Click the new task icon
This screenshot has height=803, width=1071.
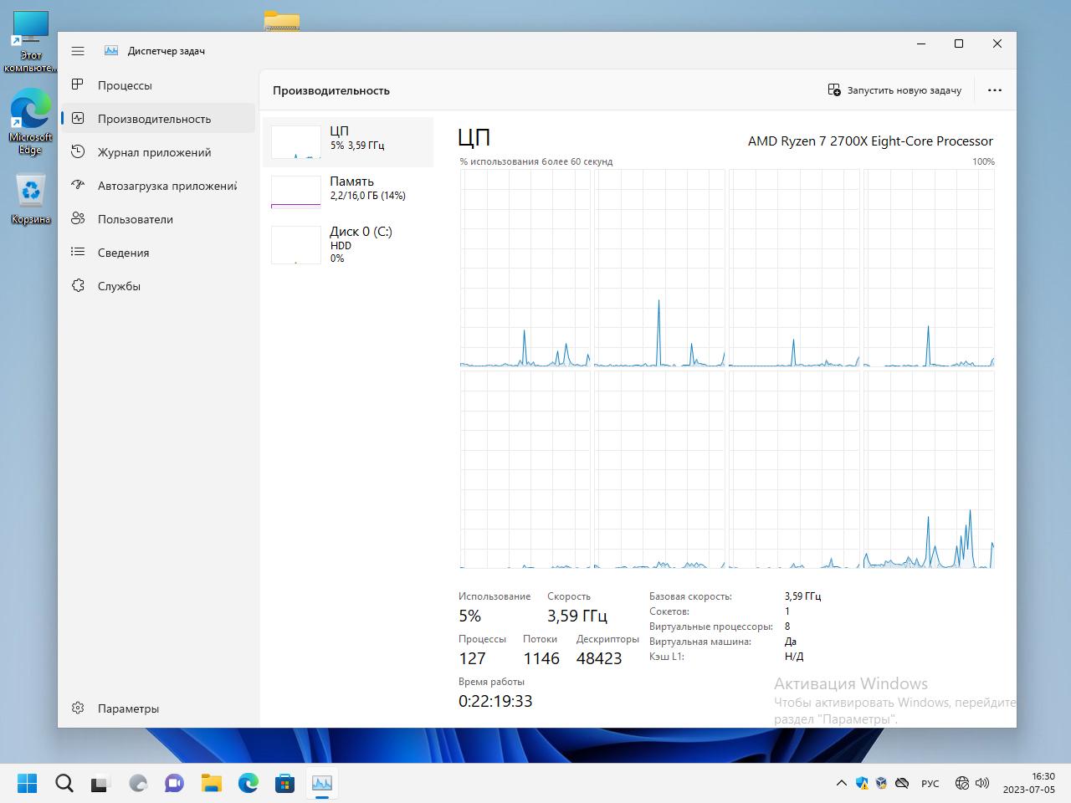[x=834, y=90]
